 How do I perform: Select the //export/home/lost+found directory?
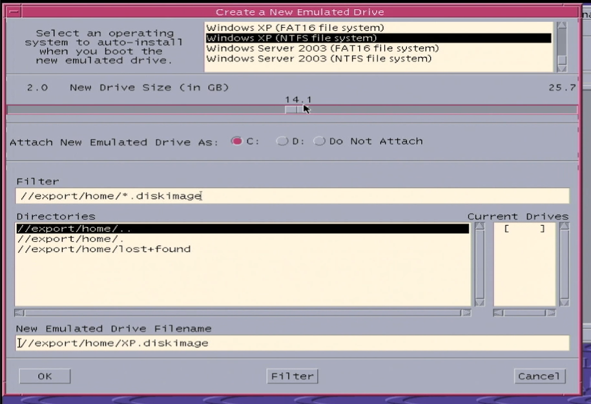click(243, 249)
